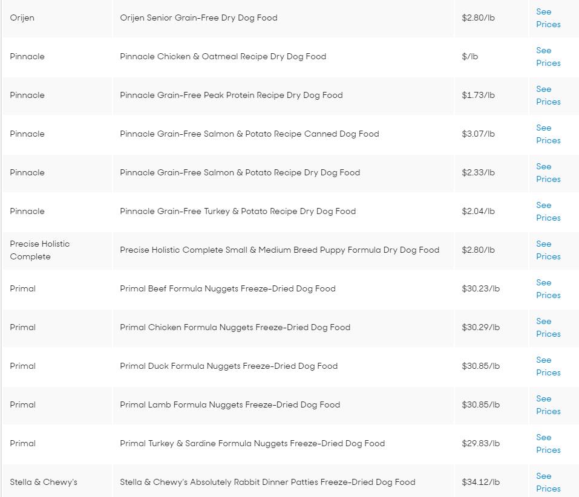579x497 pixels.
Task: Select the Primal Beef Formula Nuggets product name
Action: tap(227, 289)
